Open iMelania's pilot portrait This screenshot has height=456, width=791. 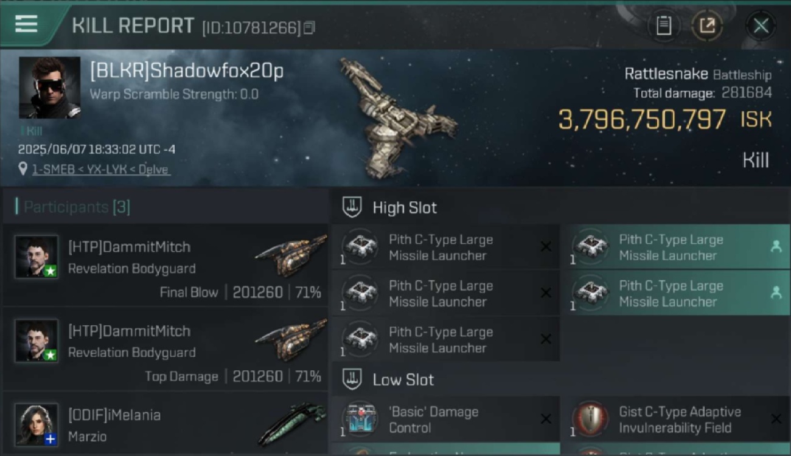(x=37, y=424)
